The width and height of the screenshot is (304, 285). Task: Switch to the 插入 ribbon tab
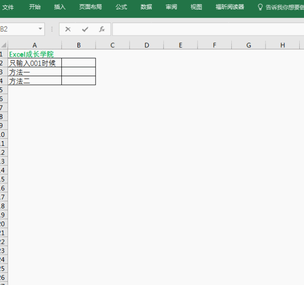coord(60,7)
